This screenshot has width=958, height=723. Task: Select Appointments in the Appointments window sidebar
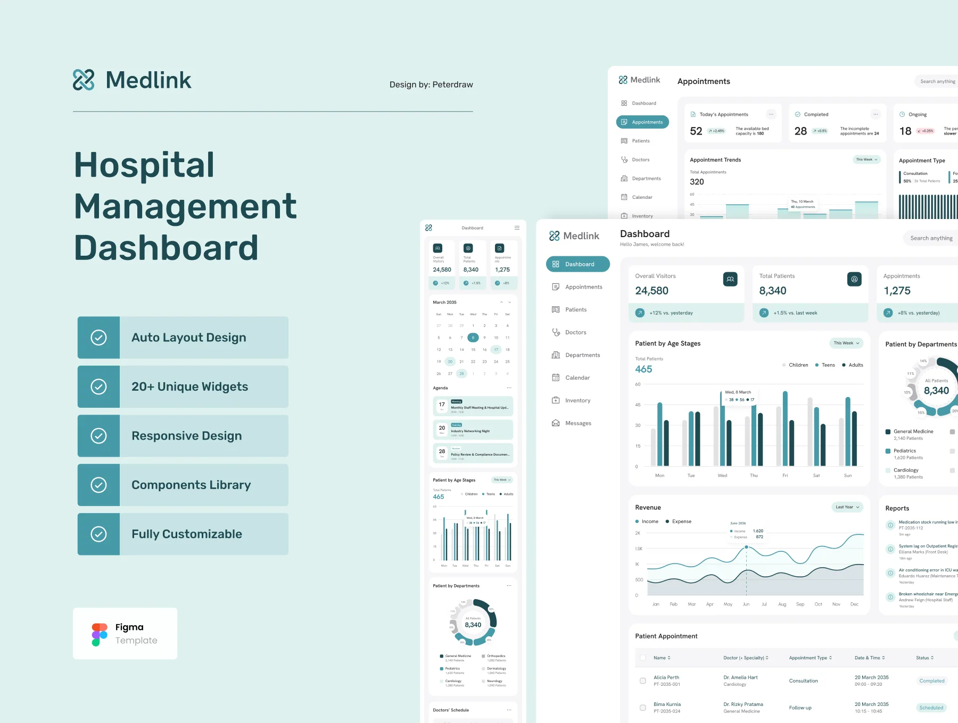click(x=642, y=122)
